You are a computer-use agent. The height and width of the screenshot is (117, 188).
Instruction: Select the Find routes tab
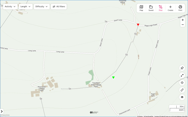(x=161, y=8)
